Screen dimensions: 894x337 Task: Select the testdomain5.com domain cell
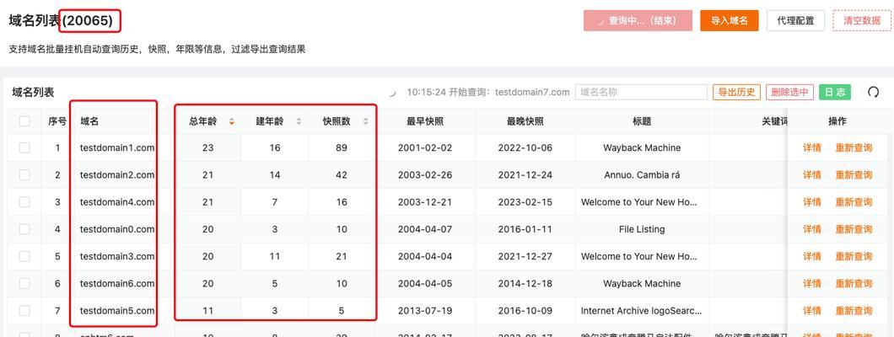(117, 311)
